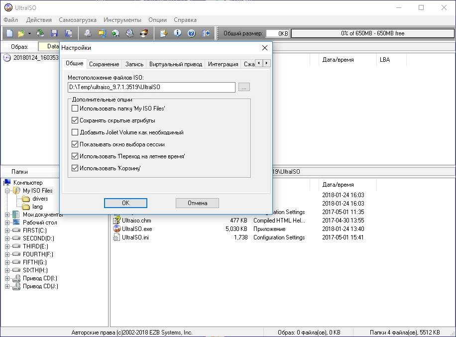
Task: Click the UltraISO.ini file icon
Action: [x=116, y=237]
